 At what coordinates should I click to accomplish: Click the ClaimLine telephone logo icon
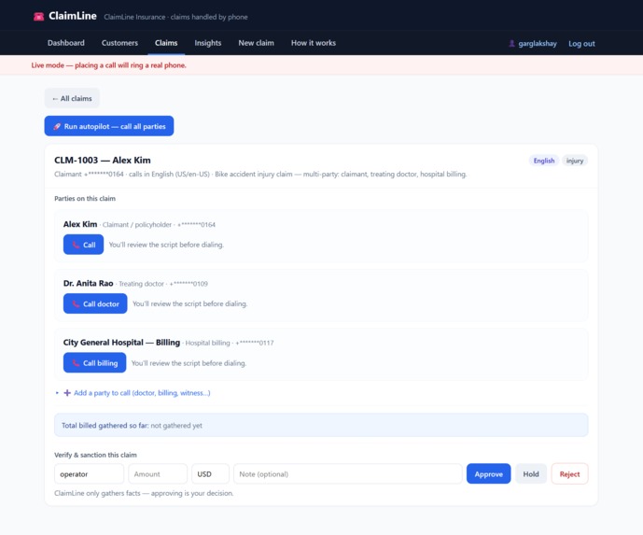pyautogui.click(x=38, y=17)
